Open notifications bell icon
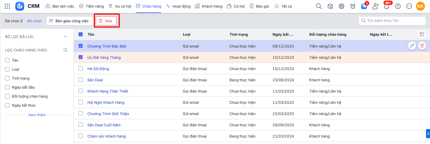This screenshot has height=144, width=430. pyautogui.click(x=387, y=6)
